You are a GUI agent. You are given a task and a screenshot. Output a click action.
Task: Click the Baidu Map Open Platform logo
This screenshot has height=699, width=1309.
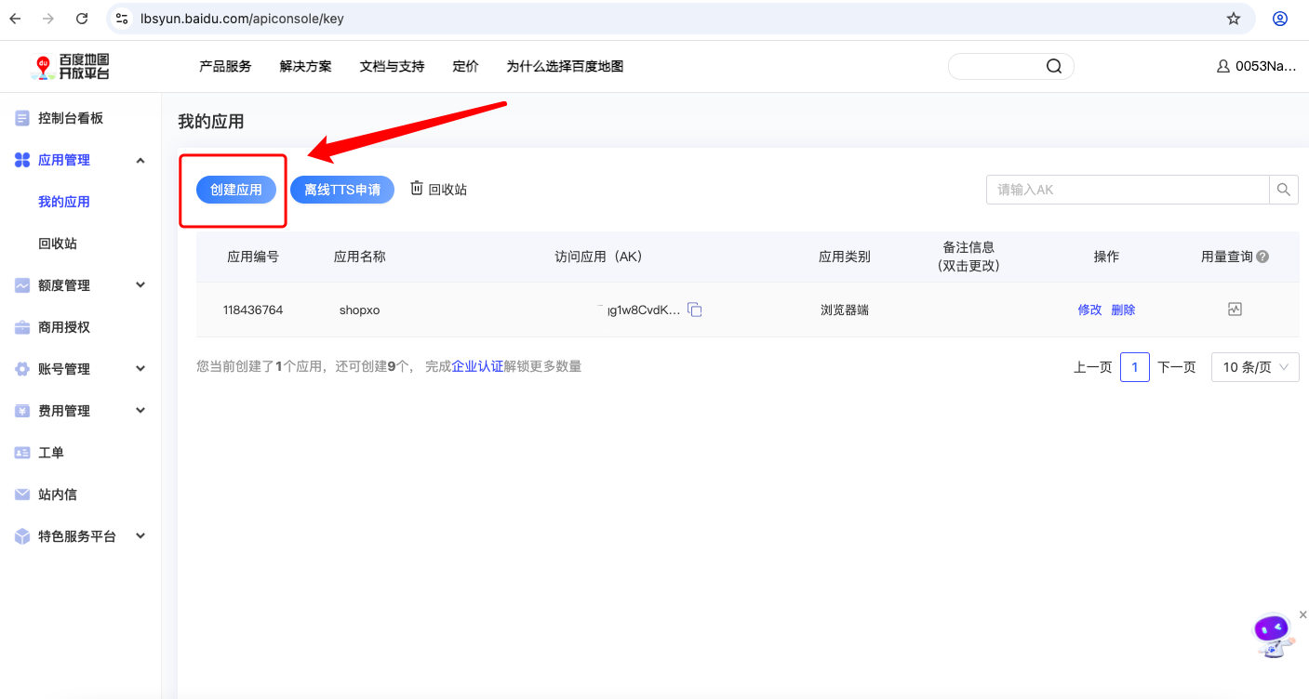click(x=72, y=66)
